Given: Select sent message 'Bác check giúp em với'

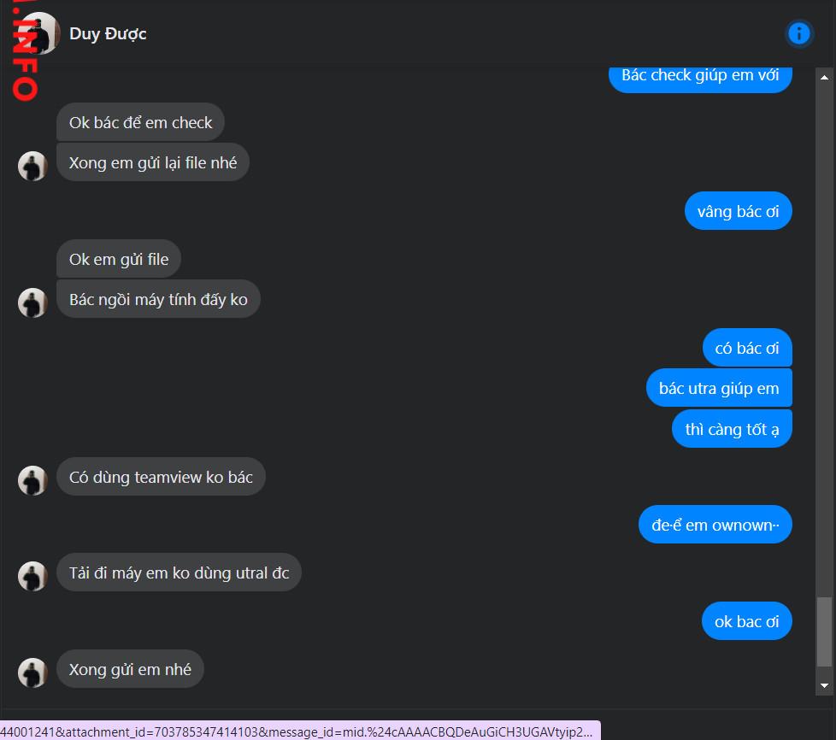Looking at the screenshot, I should 700,76.
